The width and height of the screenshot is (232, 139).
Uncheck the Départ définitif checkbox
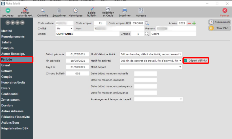tap(186, 61)
